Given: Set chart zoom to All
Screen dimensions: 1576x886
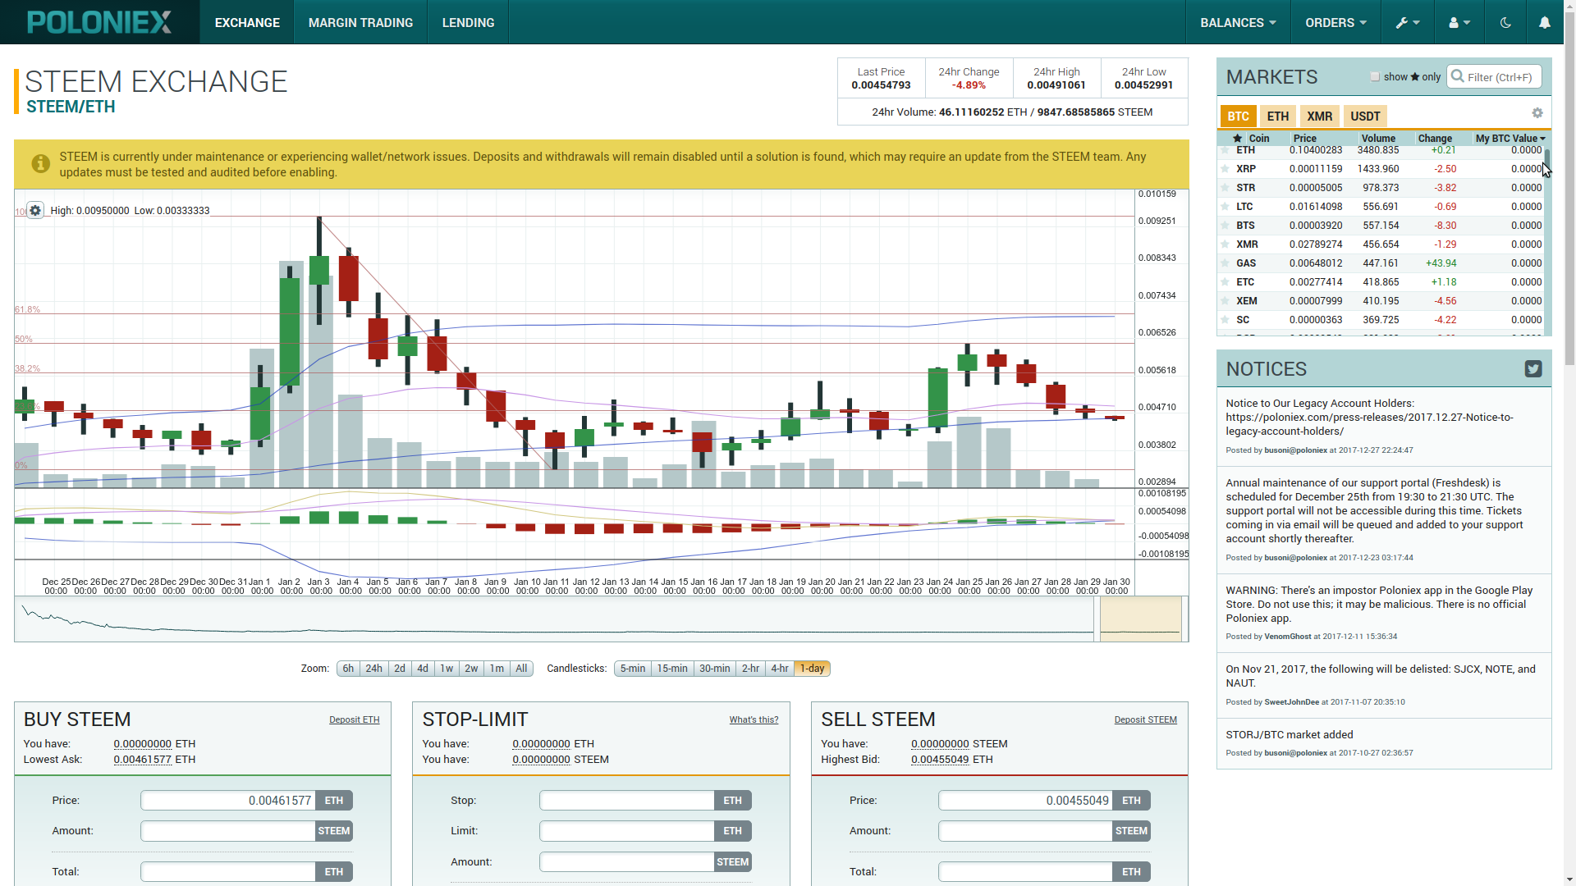Looking at the screenshot, I should pos(521,669).
